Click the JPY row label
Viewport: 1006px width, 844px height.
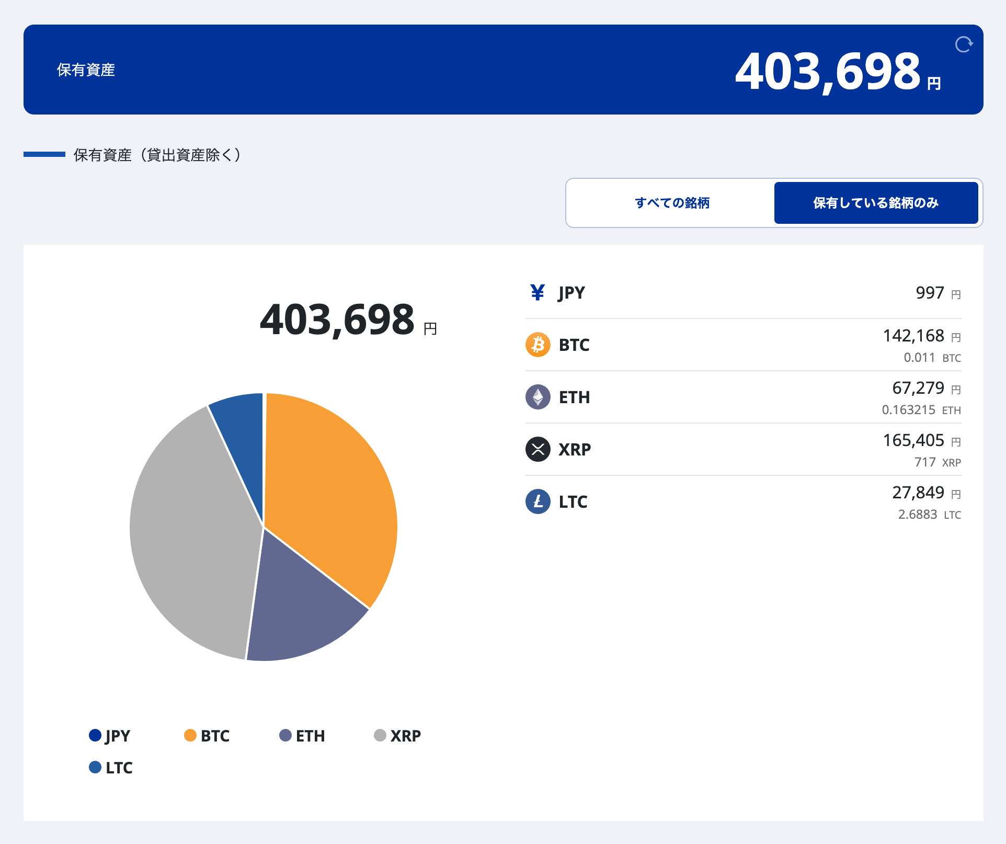coord(571,292)
